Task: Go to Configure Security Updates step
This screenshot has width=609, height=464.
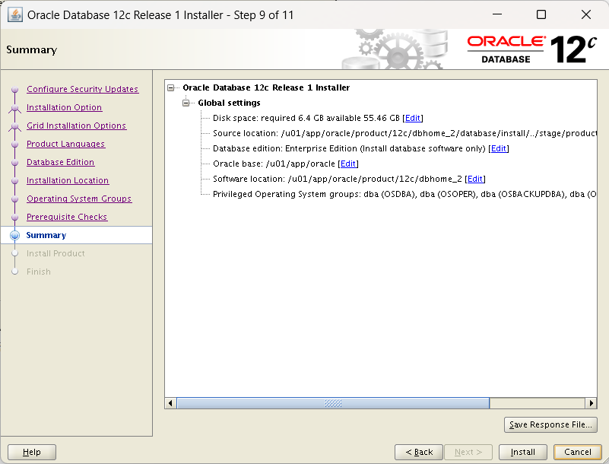Action: pos(82,89)
